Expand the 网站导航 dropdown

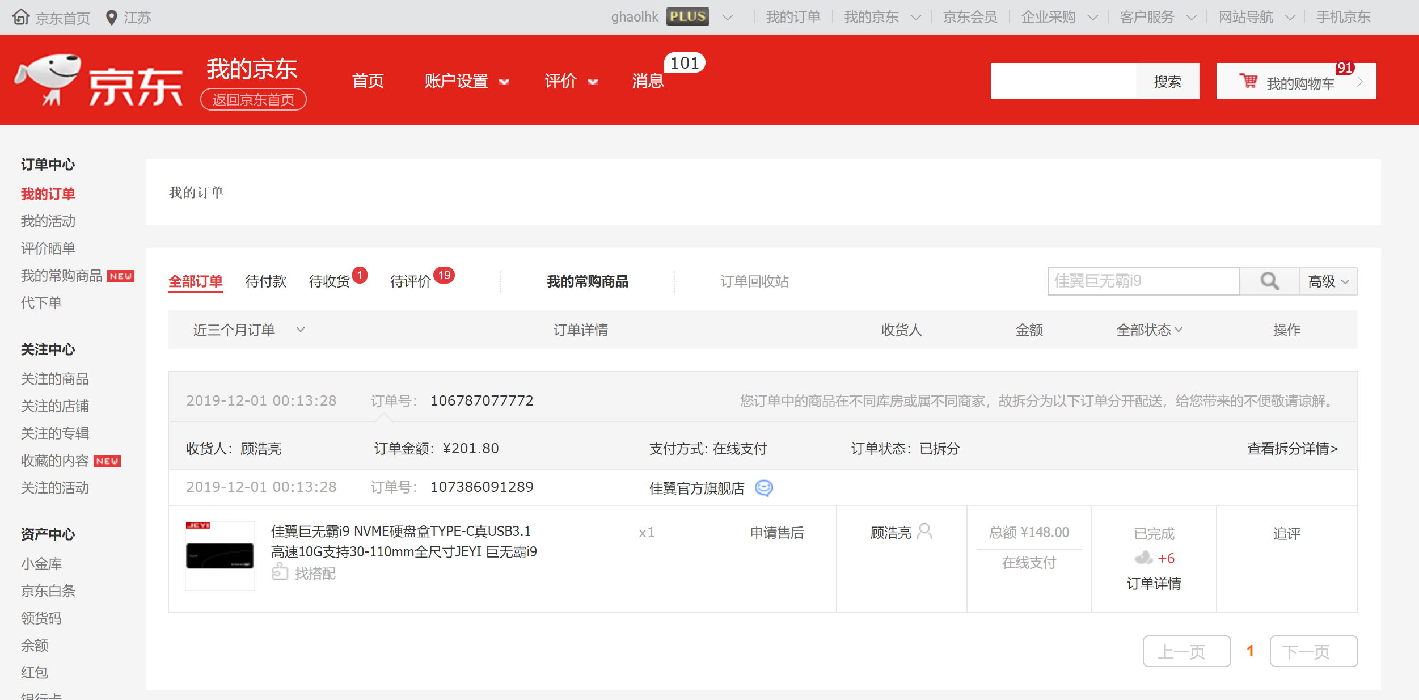pyautogui.click(x=1290, y=18)
